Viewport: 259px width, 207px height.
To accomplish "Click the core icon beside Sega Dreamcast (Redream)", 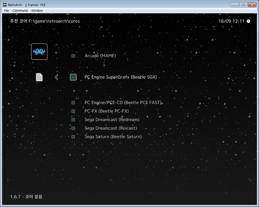I will [73, 120].
